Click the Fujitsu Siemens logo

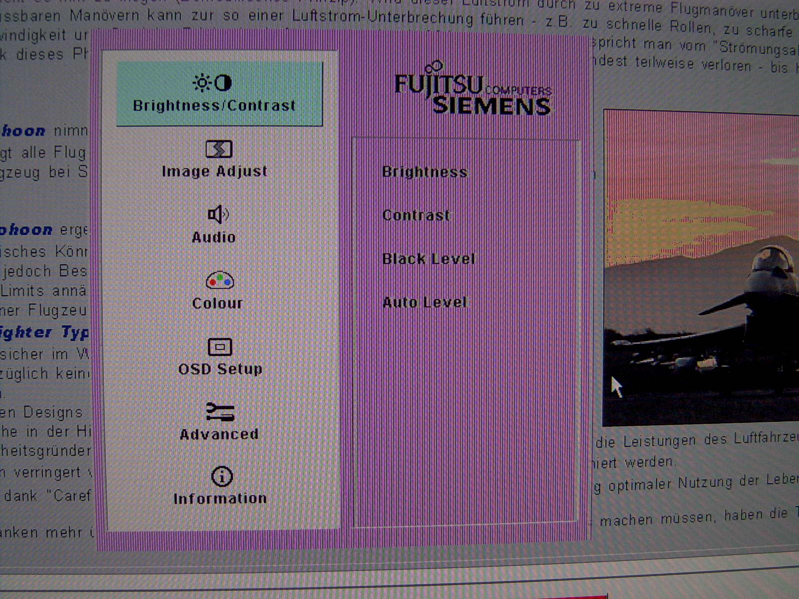click(x=472, y=91)
